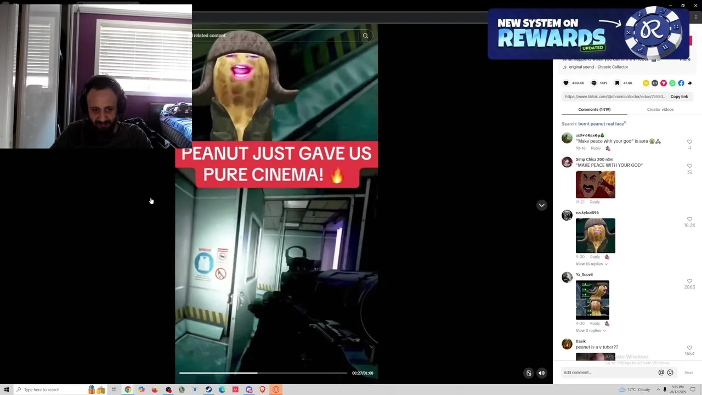Open Microsoft Edge from the taskbar
Viewport: 702px width, 395px height.
pos(222,390)
